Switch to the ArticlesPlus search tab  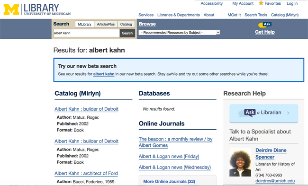[x=106, y=24]
